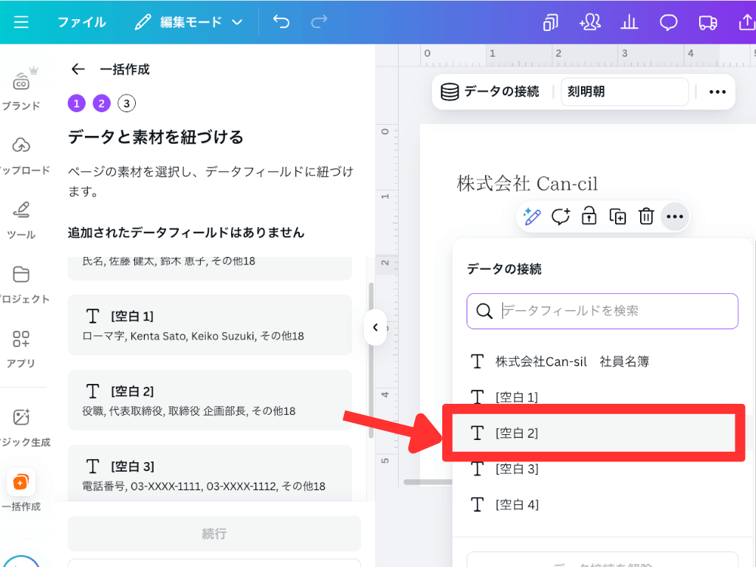Click the データフィールドを検索 search field

click(x=602, y=311)
